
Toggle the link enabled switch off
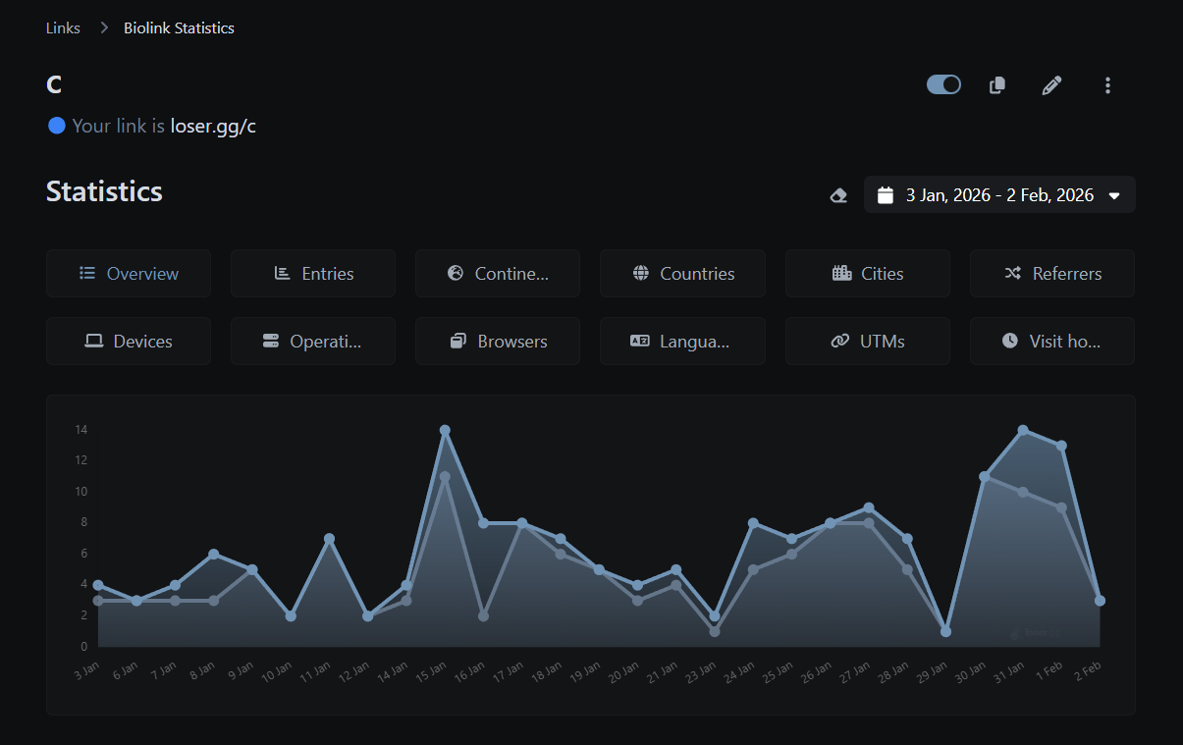pyautogui.click(x=943, y=84)
